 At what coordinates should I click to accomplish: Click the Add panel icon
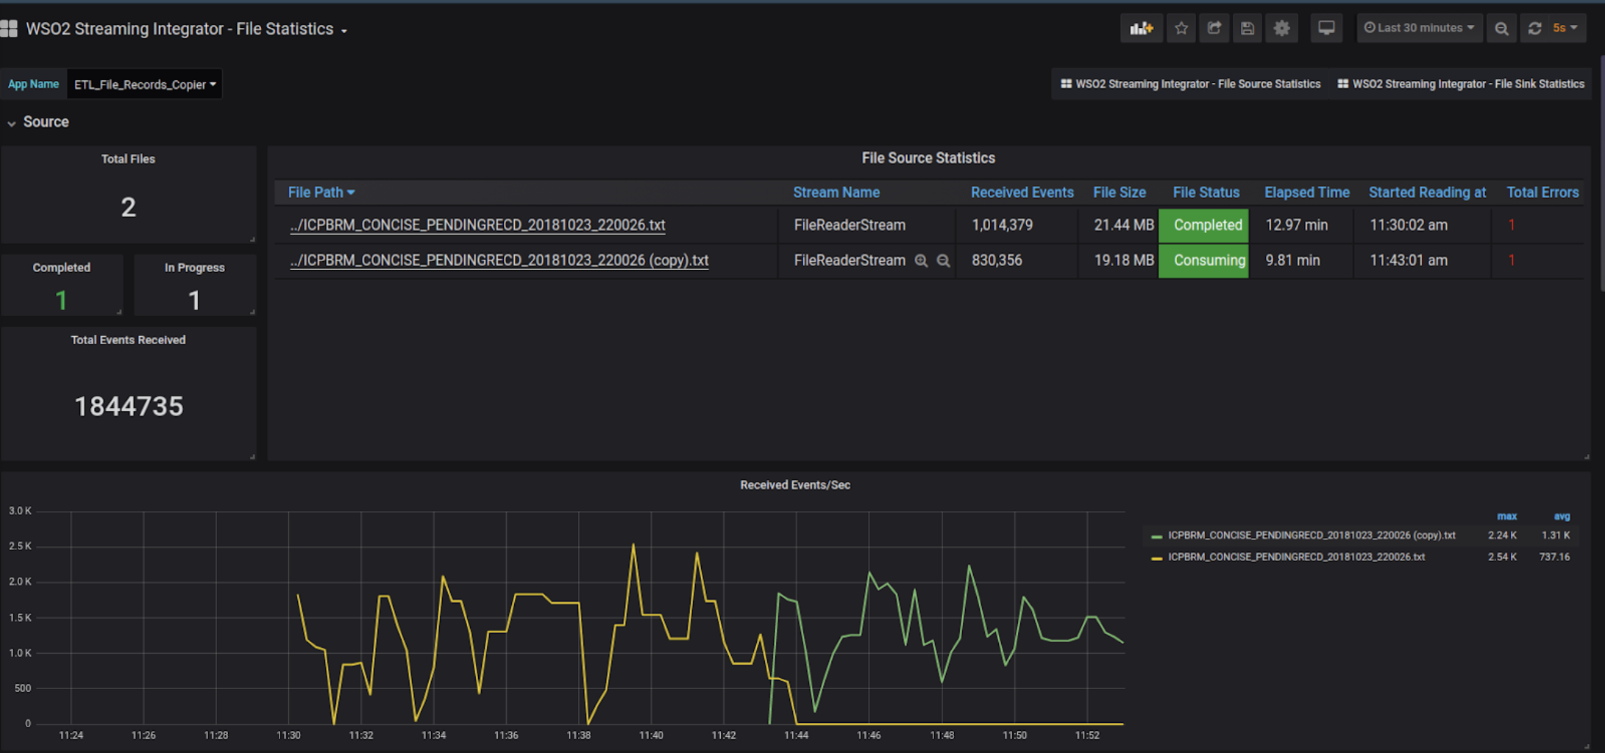coord(1141,28)
